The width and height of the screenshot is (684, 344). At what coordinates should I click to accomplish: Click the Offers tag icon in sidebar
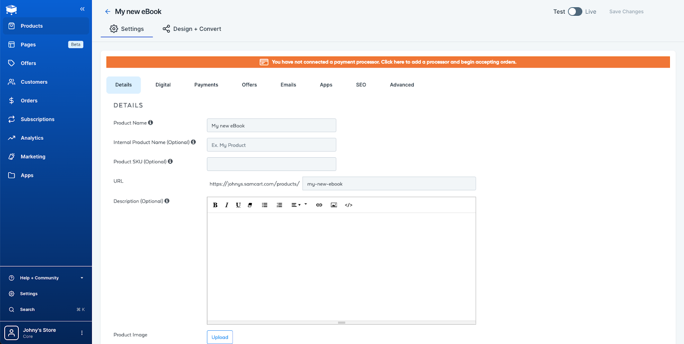[x=12, y=63]
